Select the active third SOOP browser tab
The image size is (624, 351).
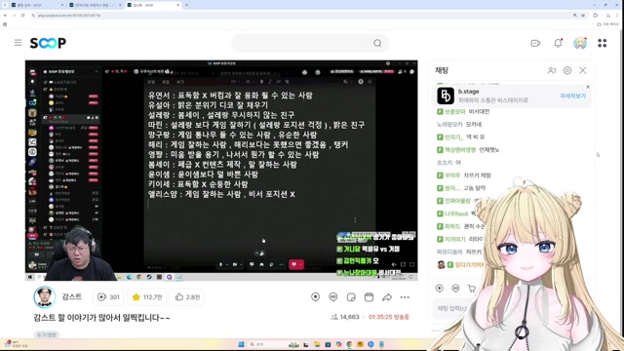(153, 5)
